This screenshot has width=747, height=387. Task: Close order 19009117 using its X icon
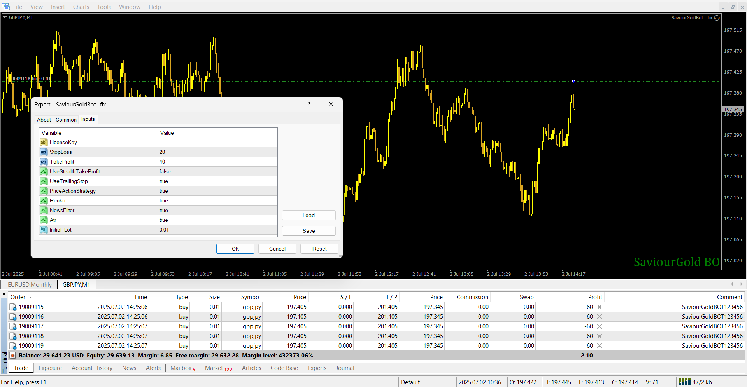pos(600,326)
